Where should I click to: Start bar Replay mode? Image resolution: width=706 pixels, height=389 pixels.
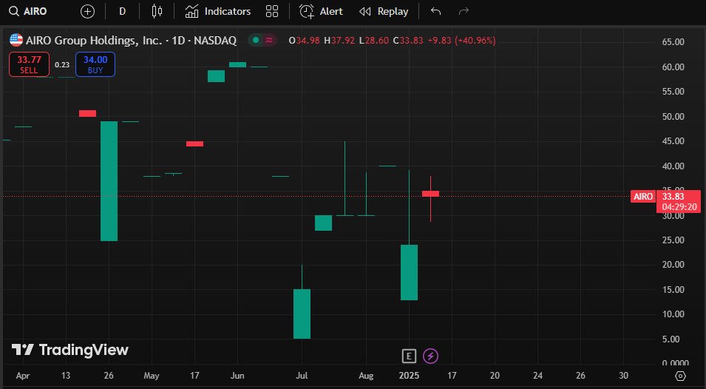(384, 11)
